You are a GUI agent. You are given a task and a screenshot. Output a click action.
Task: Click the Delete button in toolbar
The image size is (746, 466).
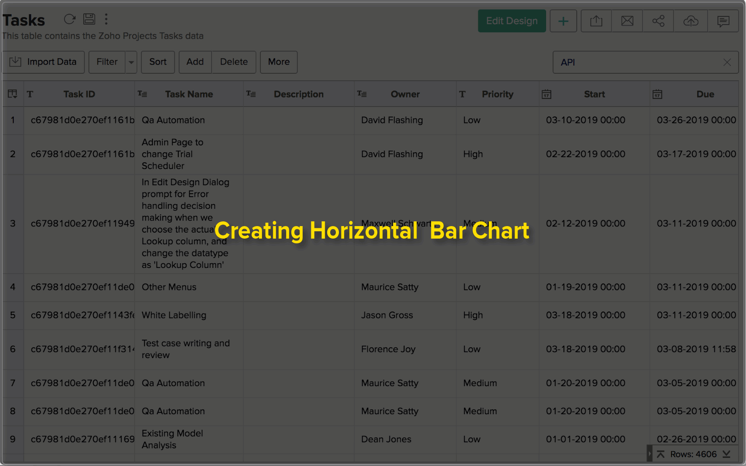click(234, 62)
